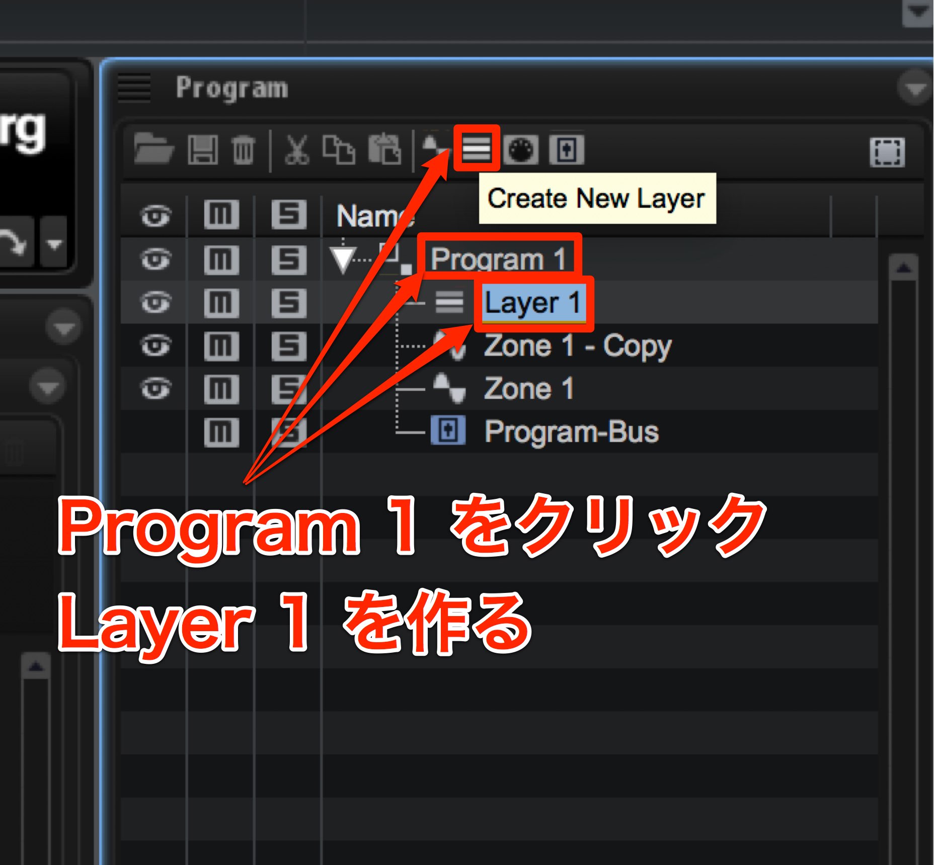The image size is (934, 865).
Task: Click the Zone 1 waveform icon
Action: (x=449, y=388)
